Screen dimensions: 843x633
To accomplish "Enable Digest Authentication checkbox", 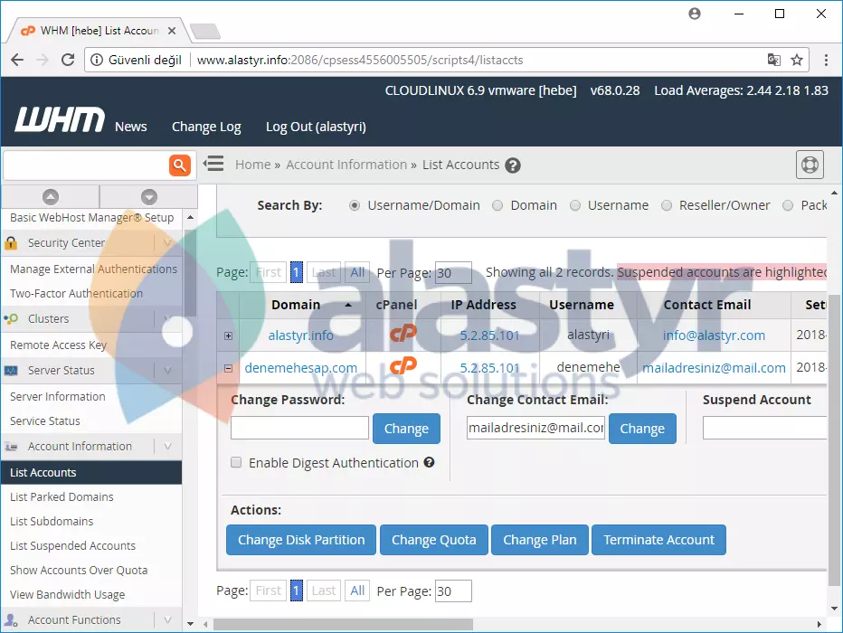I will [x=236, y=462].
